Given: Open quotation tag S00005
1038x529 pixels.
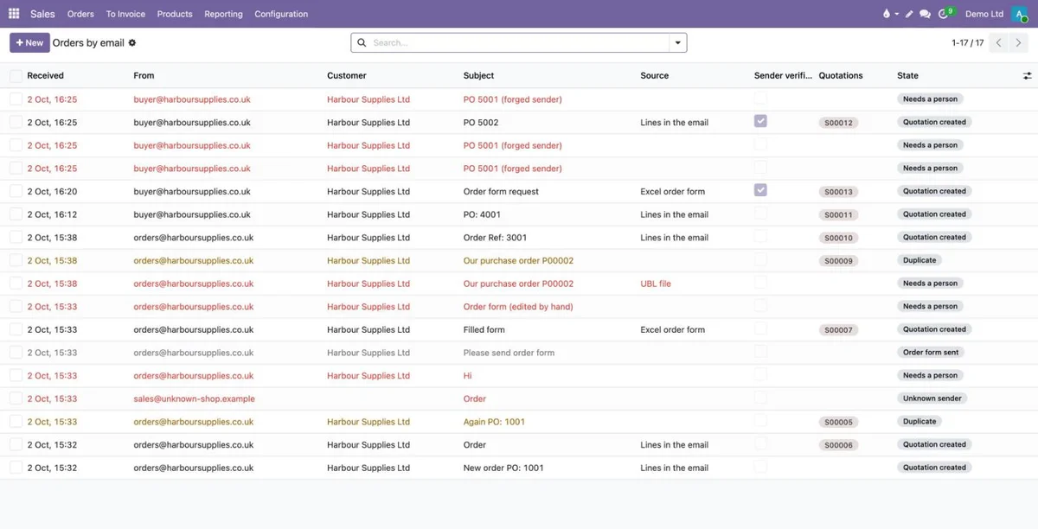Looking at the screenshot, I should 838,422.
